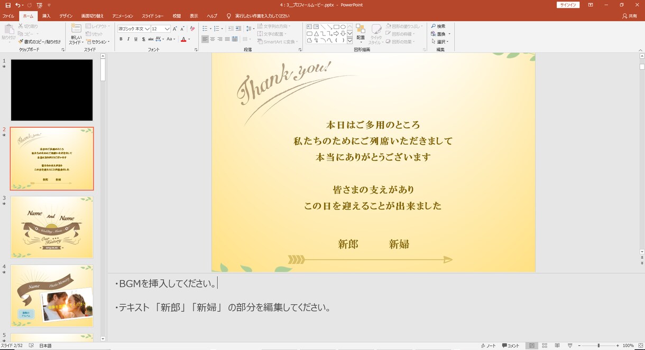
Task: Justify the paragraph text
Action: [x=227, y=39]
